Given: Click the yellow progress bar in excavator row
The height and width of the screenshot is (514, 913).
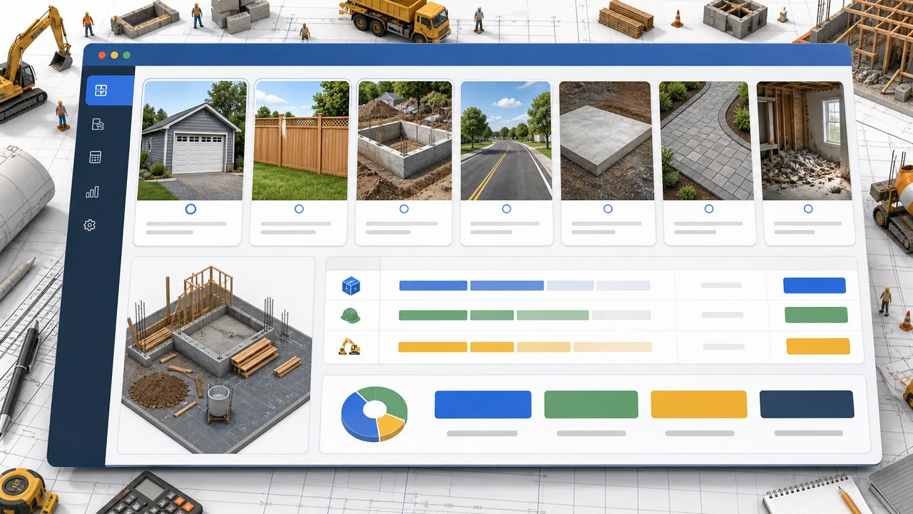Looking at the screenshot, I should (525, 347).
